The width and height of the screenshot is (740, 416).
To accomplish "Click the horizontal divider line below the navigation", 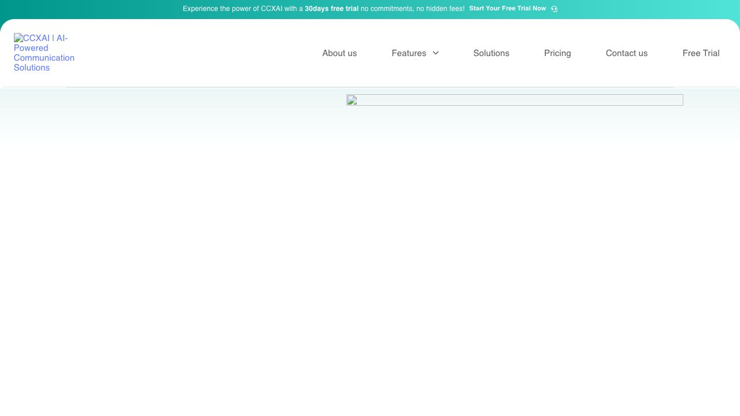I will 370,87.
